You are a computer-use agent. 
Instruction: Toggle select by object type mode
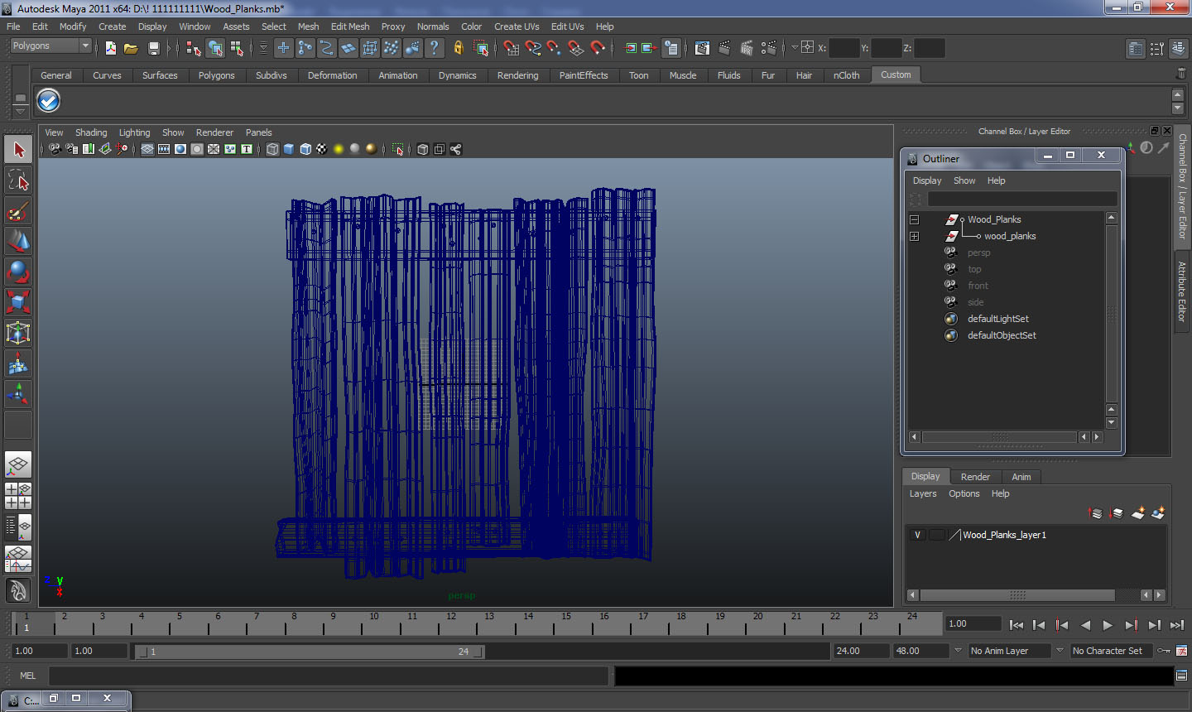point(215,48)
